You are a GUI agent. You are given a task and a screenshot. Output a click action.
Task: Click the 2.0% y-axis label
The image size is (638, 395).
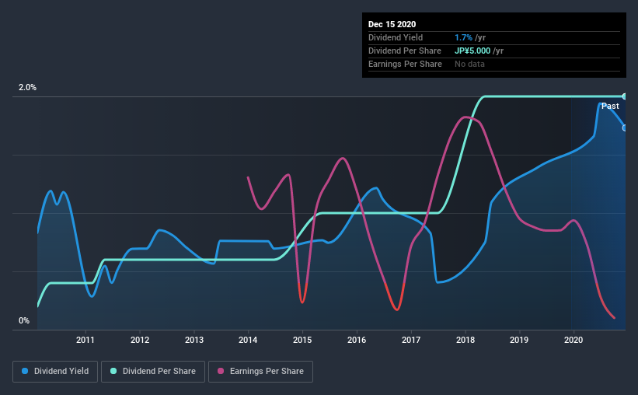pyautogui.click(x=27, y=88)
